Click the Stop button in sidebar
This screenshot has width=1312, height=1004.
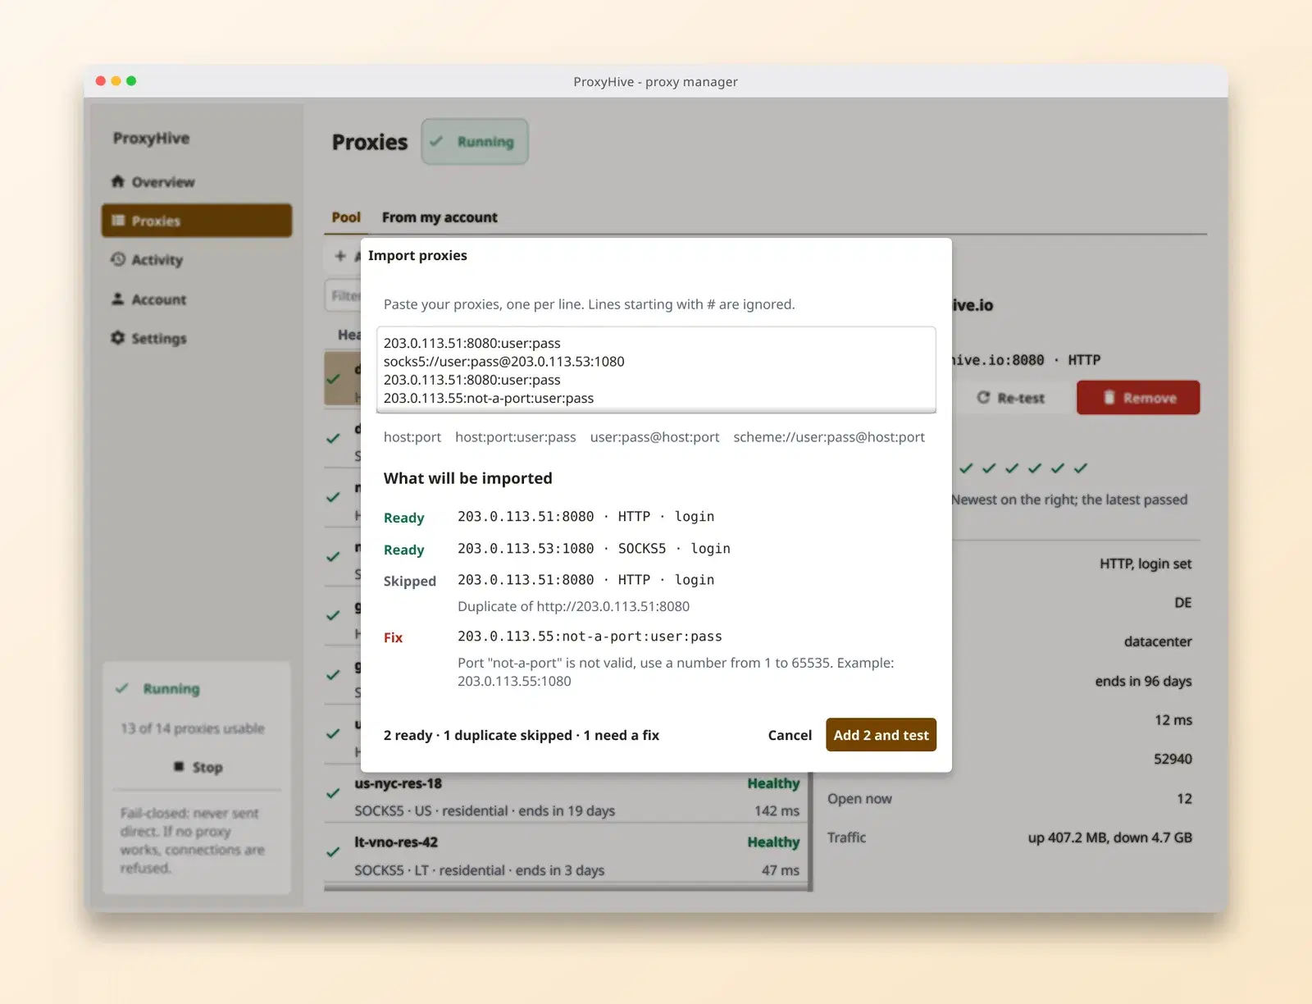tap(197, 767)
